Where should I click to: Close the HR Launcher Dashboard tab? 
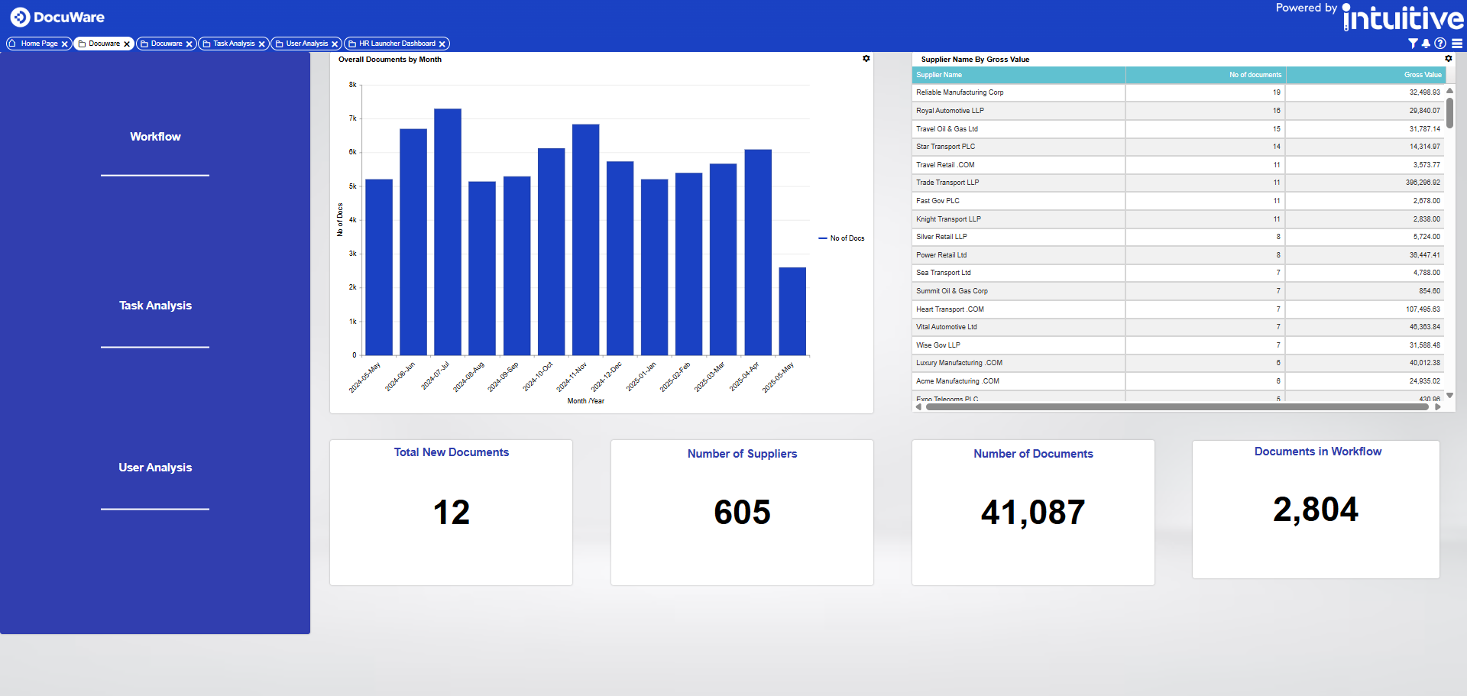point(442,44)
